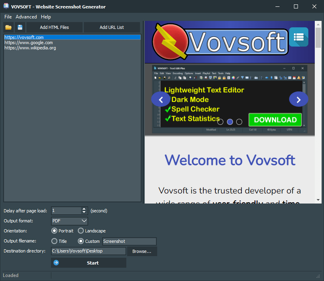
Task: Open the Advanced menu
Action: pyautogui.click(x=26, y=17)
